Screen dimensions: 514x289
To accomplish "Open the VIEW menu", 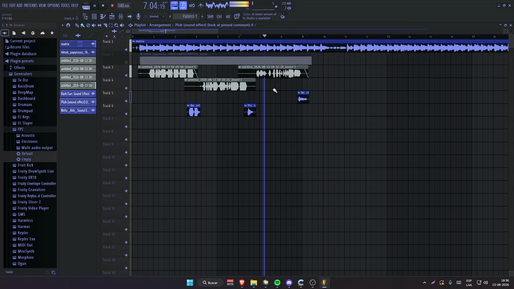I will tap(42, 6).
